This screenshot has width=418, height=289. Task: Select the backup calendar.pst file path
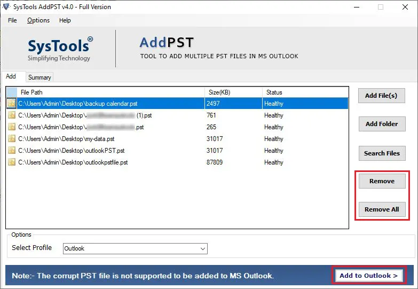tap(78, 104)
